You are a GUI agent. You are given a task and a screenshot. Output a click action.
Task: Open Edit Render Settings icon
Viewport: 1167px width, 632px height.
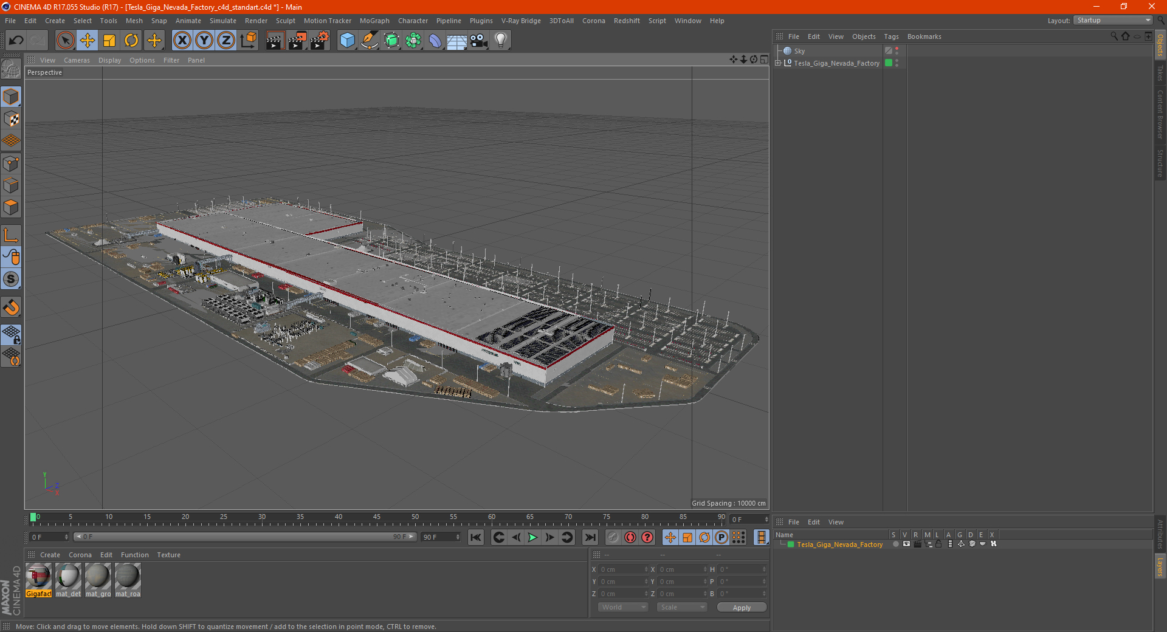320,41
